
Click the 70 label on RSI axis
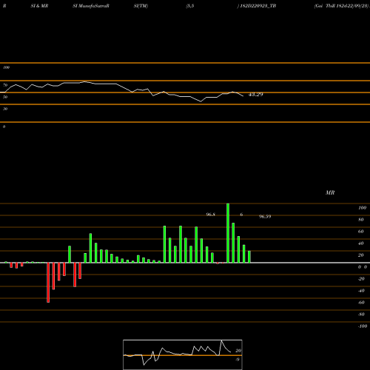tap(5, 85)
